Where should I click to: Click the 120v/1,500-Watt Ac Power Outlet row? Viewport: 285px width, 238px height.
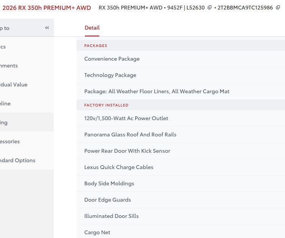coord(126,118)
